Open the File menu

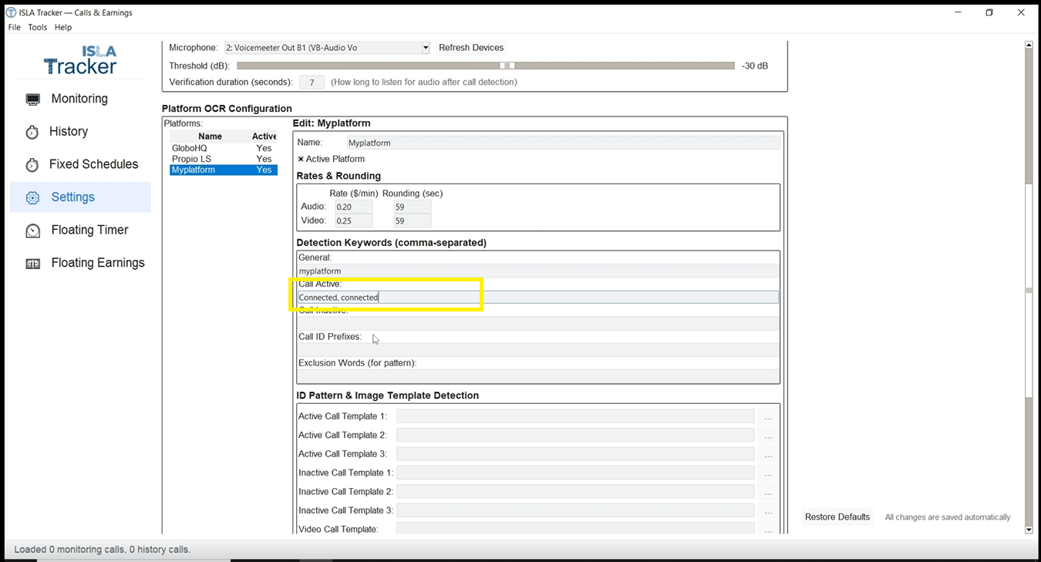click(x=14, y=27)
